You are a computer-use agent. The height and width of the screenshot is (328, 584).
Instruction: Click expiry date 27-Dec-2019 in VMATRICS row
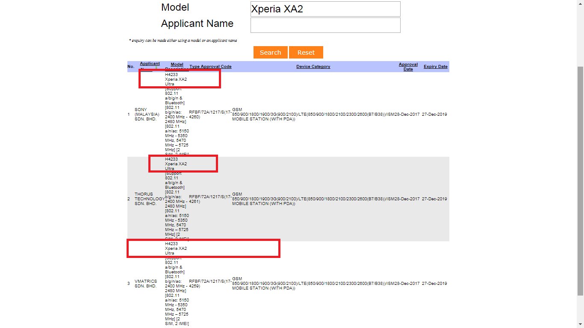[434, 284]
